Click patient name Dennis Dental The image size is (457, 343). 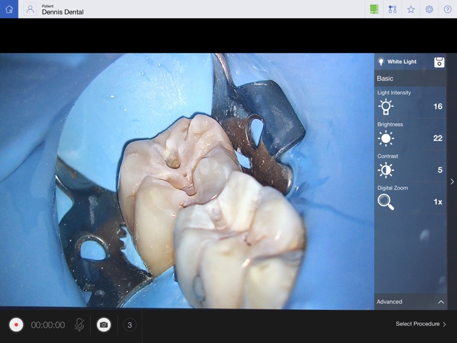click(63, 12)
